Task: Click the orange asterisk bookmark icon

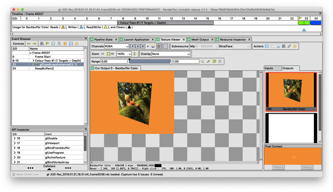Action: coord(65,44)
